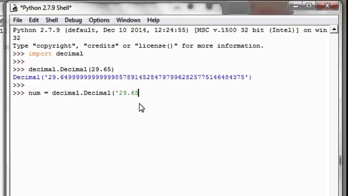Viewport: 348px width, 196px height.
Task: Open the Options menu
Action: [99, 20]
